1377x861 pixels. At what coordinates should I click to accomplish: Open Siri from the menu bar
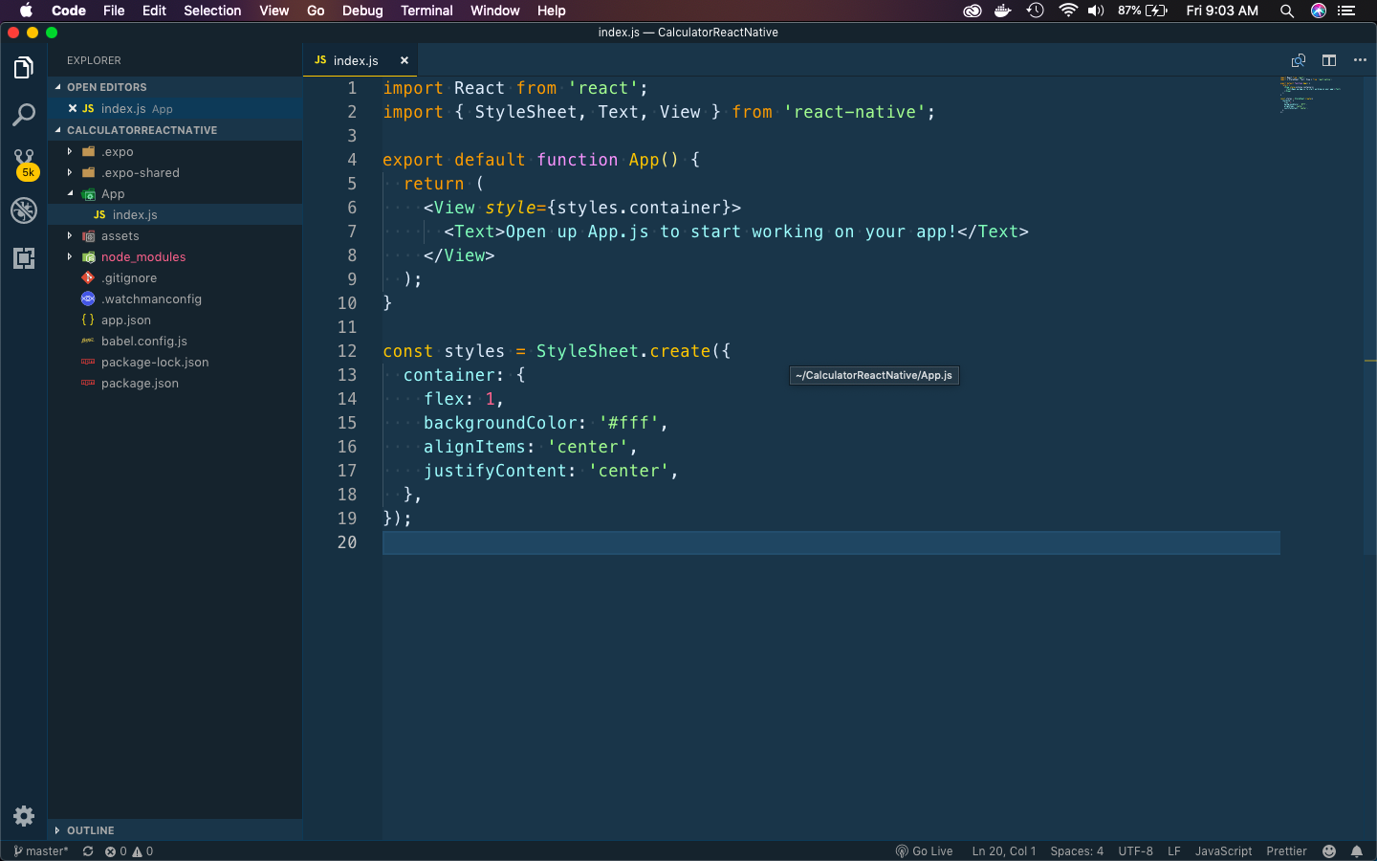point(1319,11)
